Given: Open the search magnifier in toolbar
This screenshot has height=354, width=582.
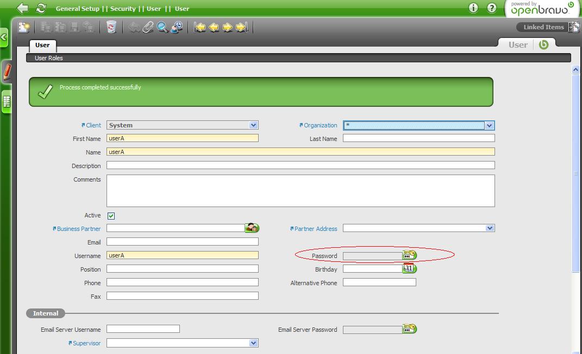Looking at the screenshot, I should [x=162, y=27].
